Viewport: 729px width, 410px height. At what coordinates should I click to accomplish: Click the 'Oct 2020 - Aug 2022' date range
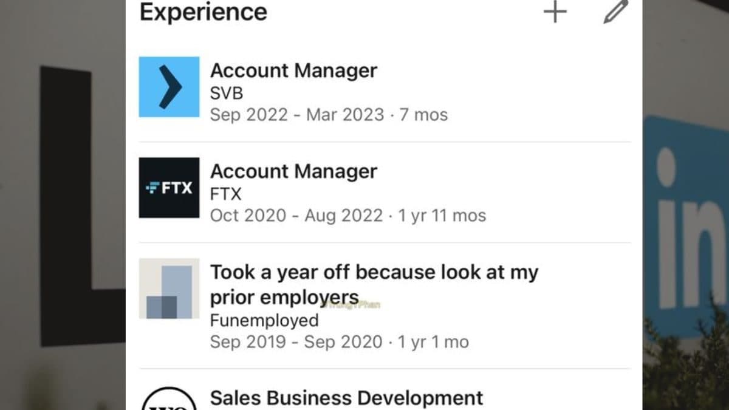pos(296,216)
